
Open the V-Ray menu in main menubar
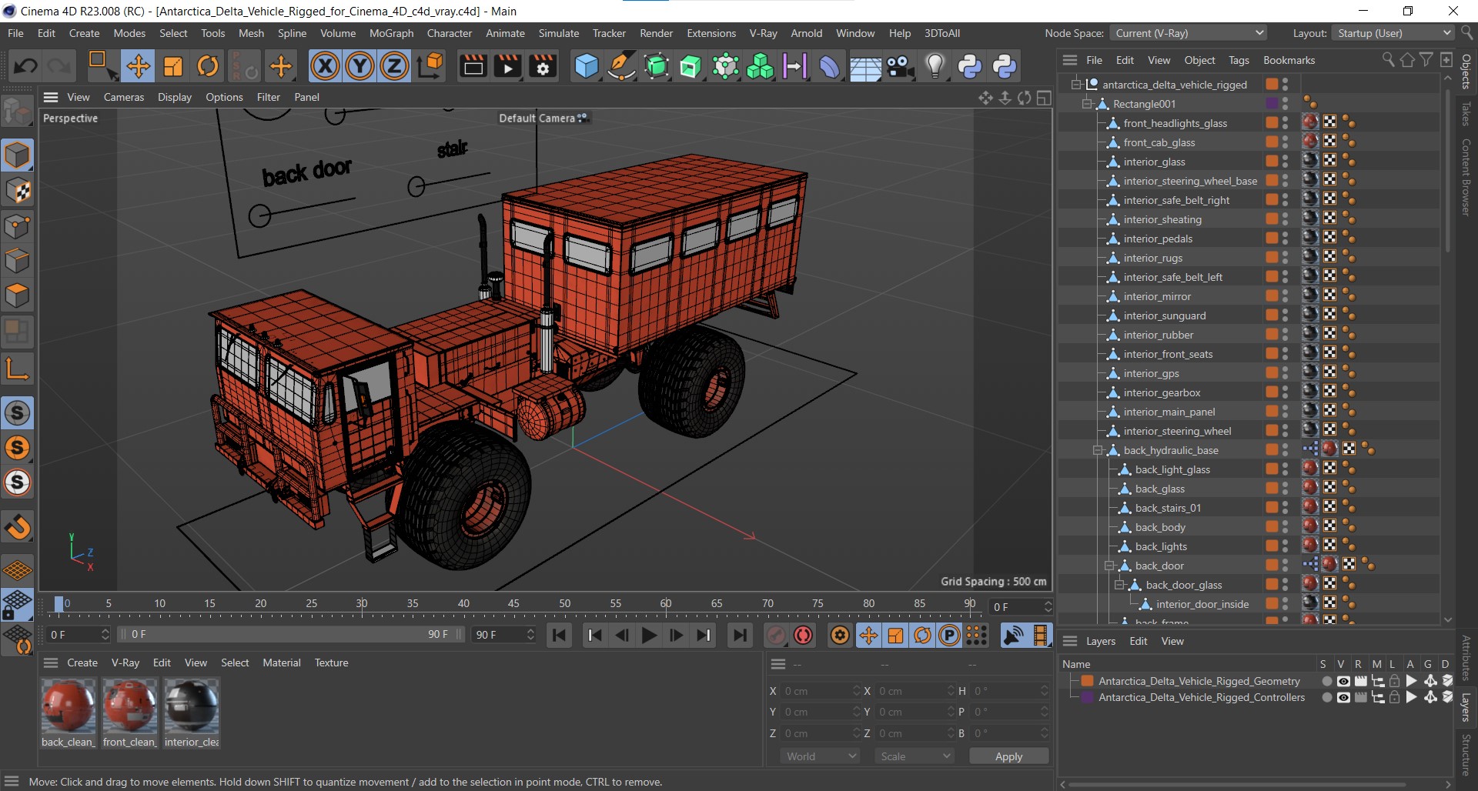(763, 33)
